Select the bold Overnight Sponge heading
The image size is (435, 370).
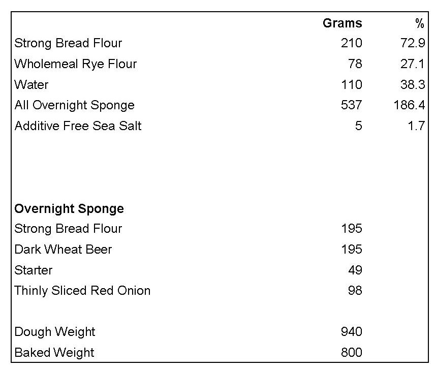point(69,208)
